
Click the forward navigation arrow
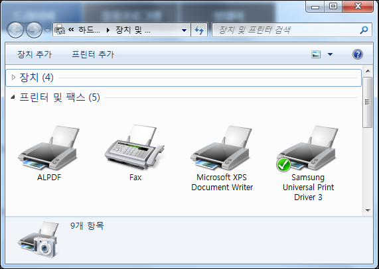pyautogui.click(x=34, y=30)
